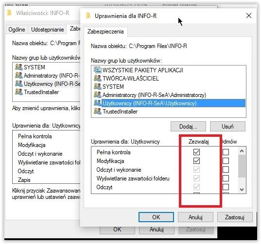This screenshot has height=244, width=261.
Task: Click the folder icon in the Właściwości title bar
Action: tap(9, 13)
